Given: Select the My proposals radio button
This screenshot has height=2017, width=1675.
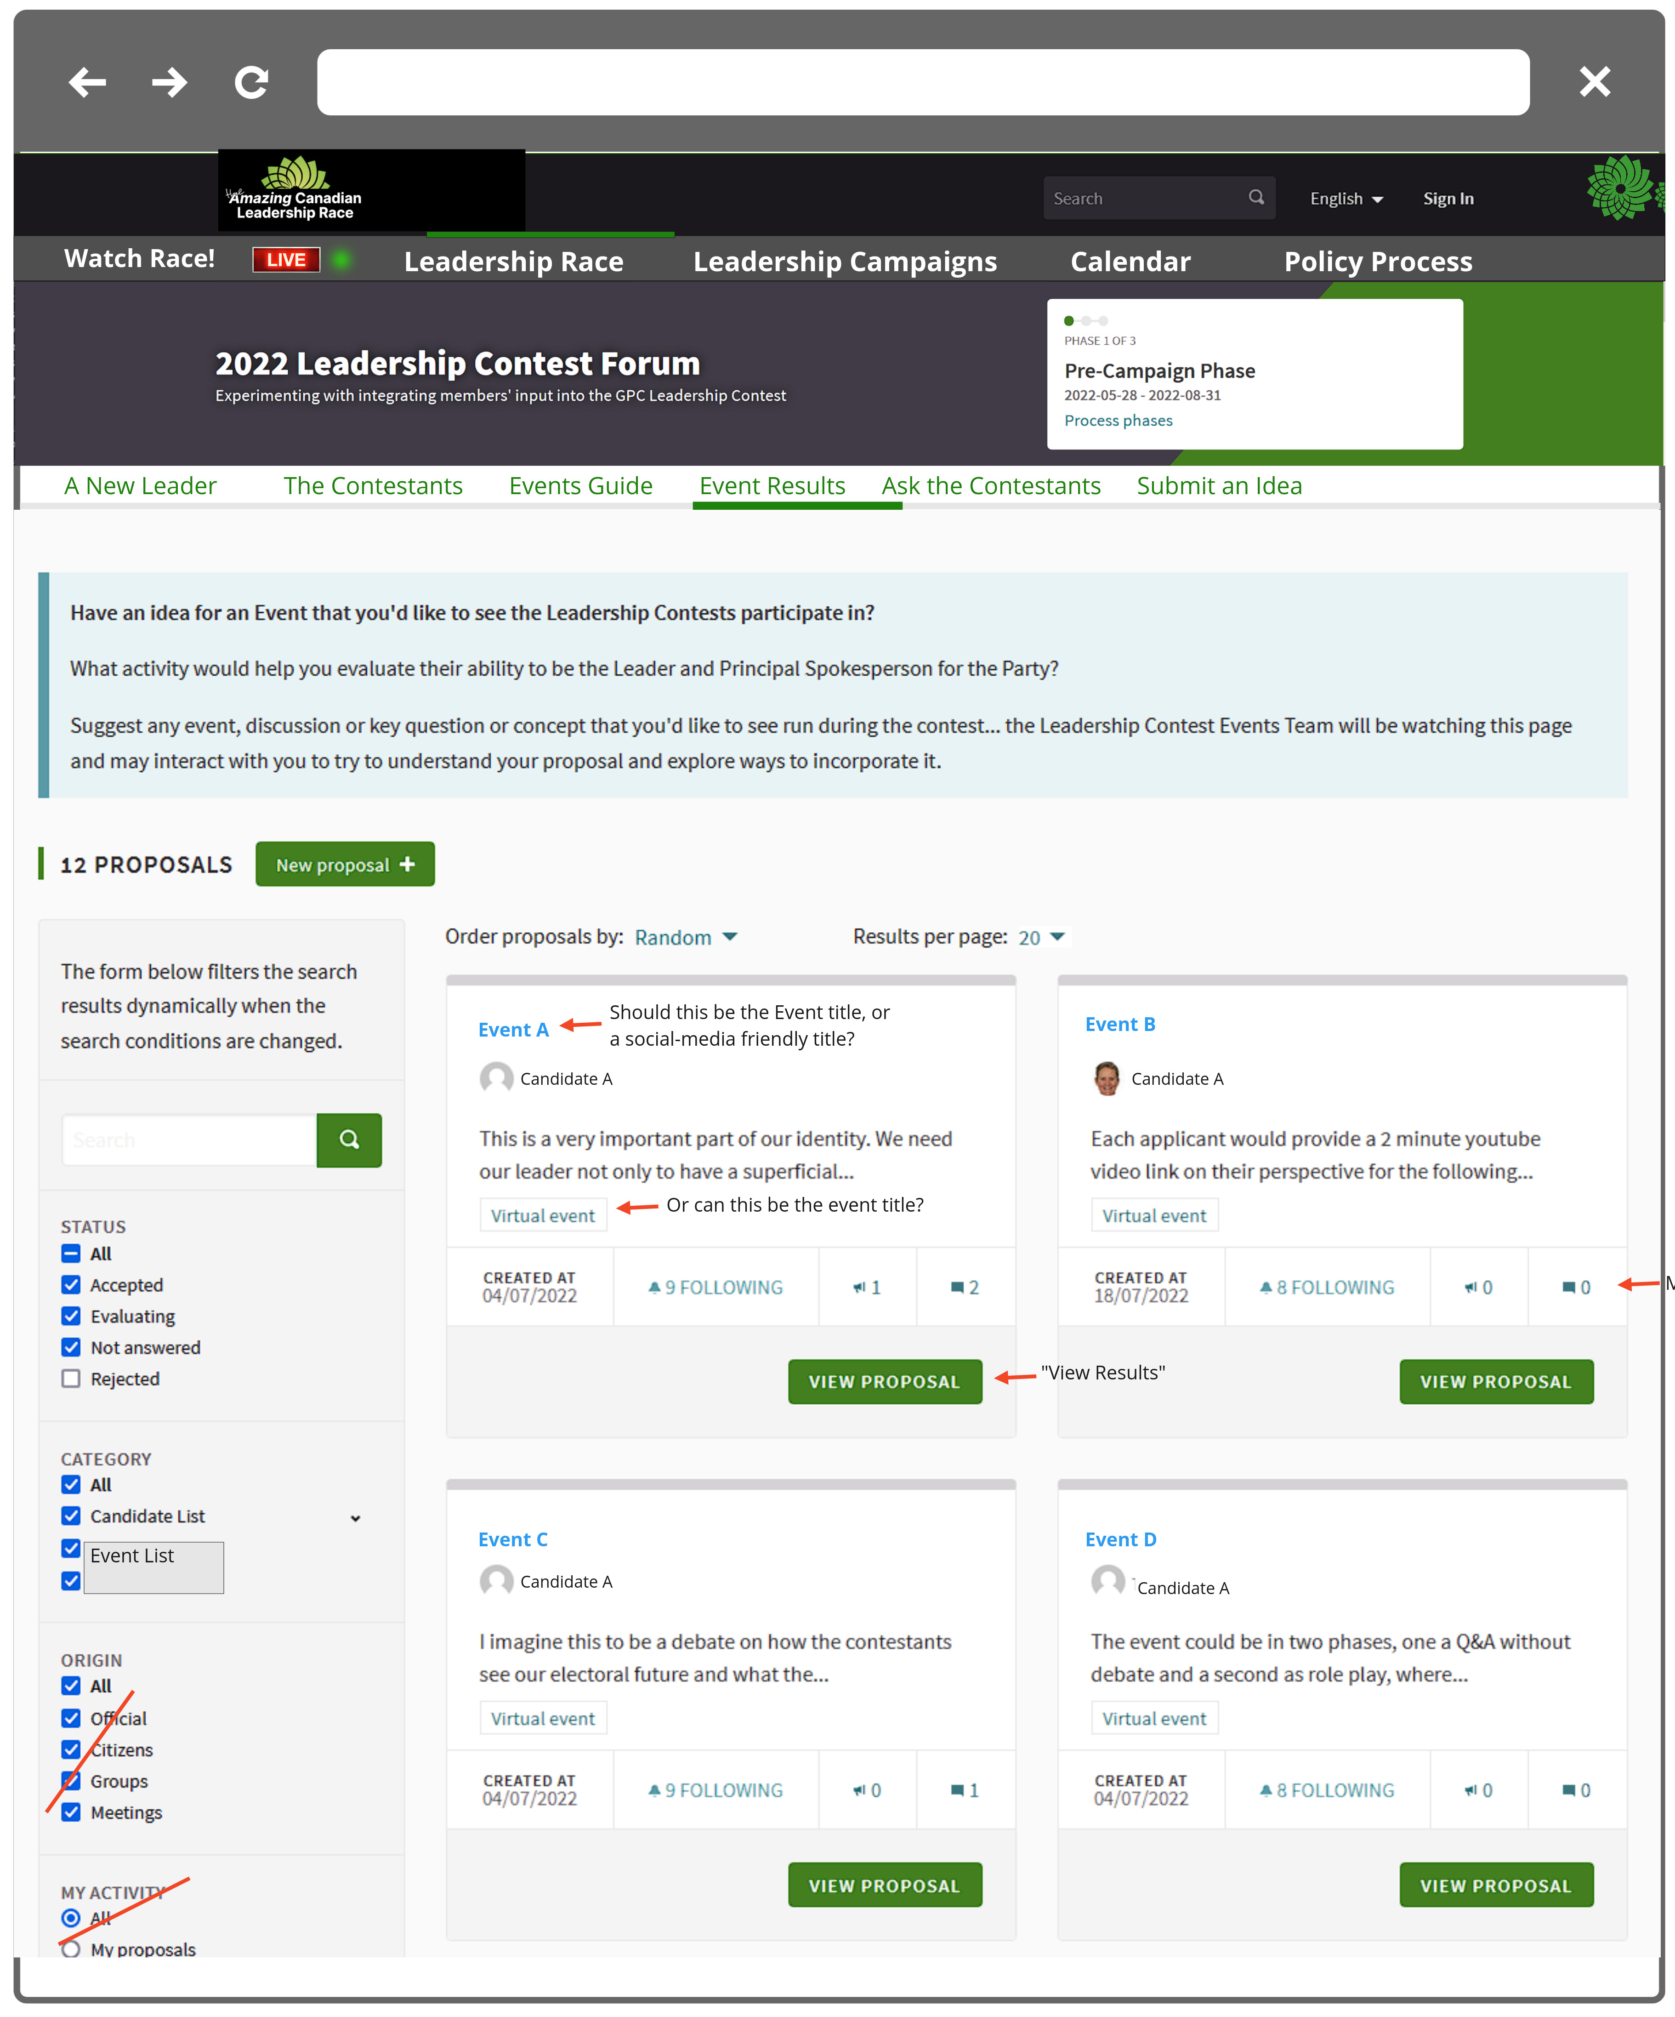Looking at the screenshot, I should pos(71,1950).
